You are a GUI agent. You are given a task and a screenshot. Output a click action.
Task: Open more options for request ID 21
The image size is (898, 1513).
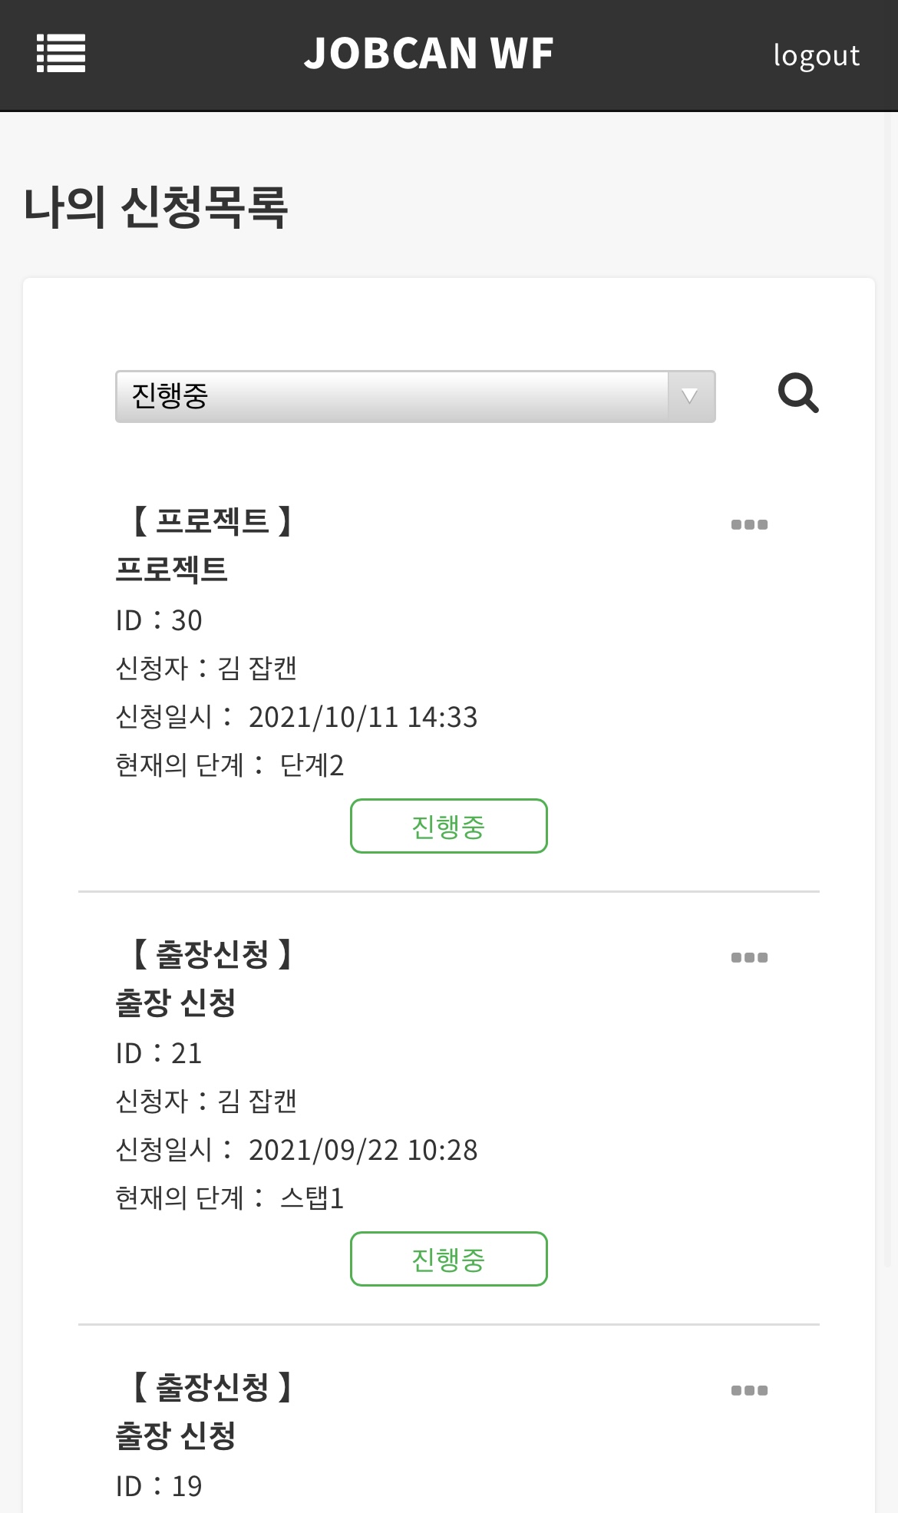[x=749, y=958]
